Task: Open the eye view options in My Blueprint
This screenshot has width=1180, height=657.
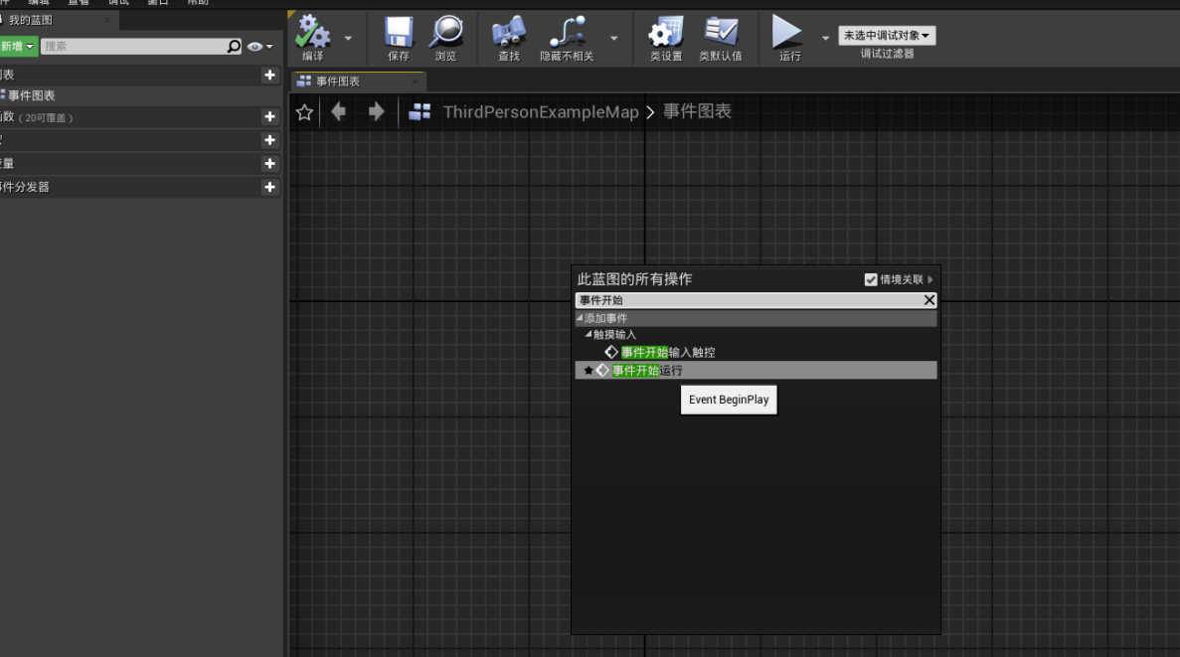Action: coord(259,47)
